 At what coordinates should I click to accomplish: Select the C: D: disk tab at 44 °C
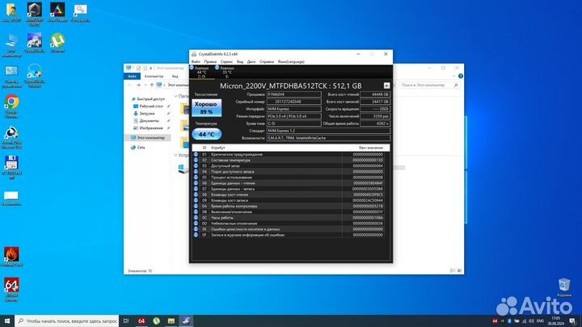click(x=201, y=73)
